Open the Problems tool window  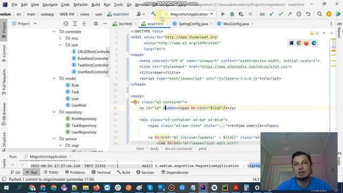[x=75, y=173]
